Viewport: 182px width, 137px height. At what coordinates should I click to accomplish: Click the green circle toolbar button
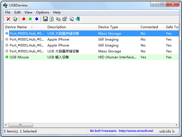(x=30, y=19)
